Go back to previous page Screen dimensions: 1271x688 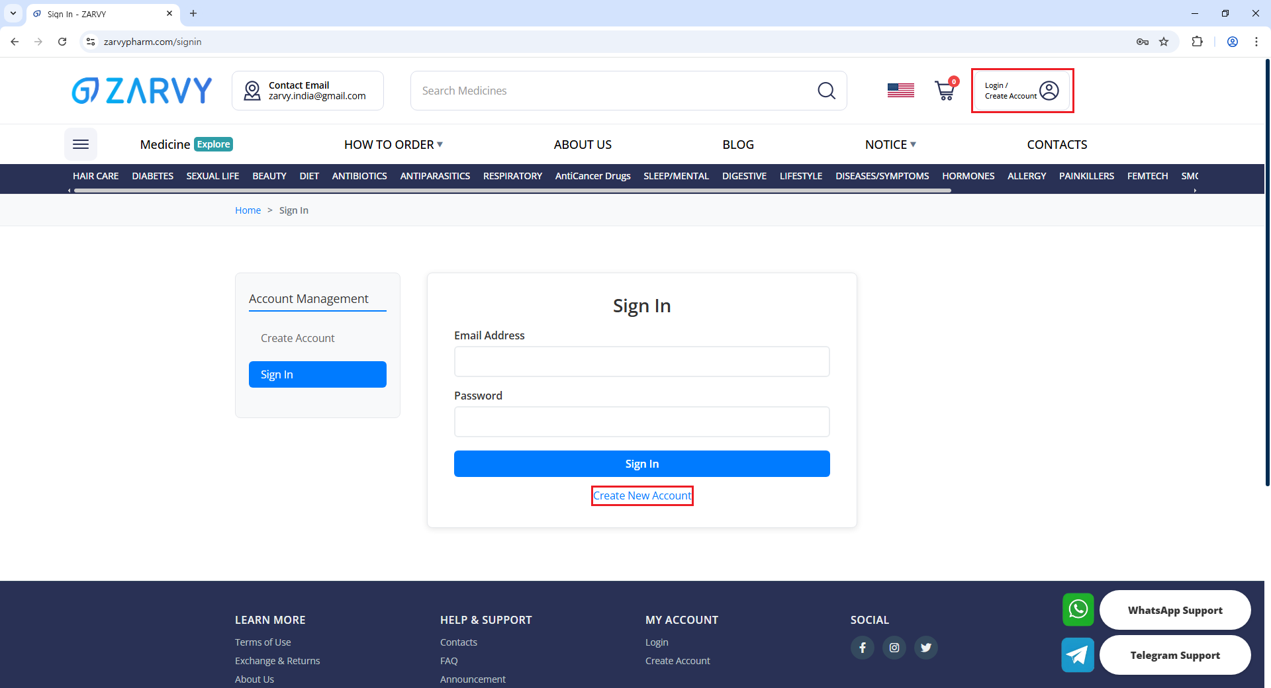tap(15, 42)
